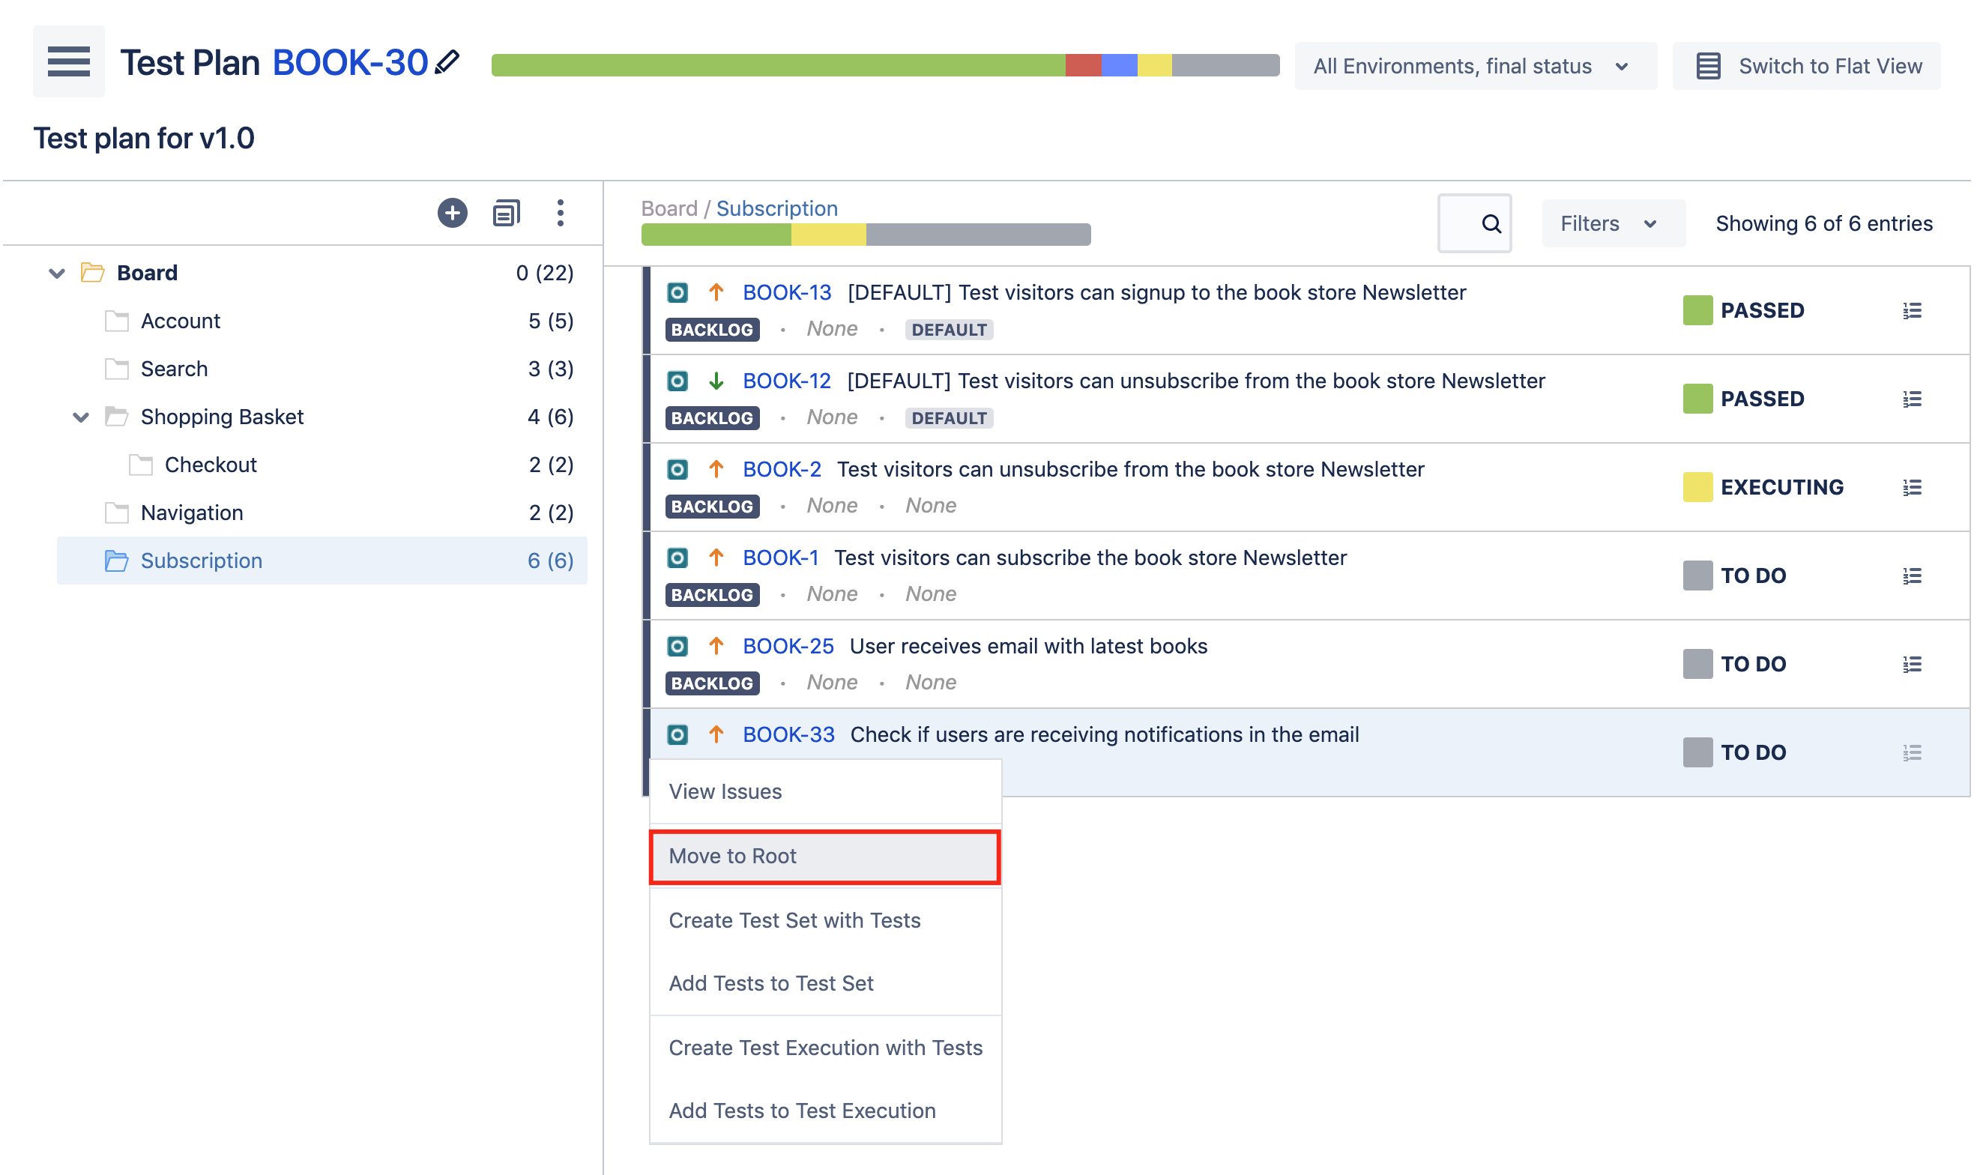Choose Move to Root menu entry
The height and width of the screenshot is (1175, 1980).
[x=825, y=856]
